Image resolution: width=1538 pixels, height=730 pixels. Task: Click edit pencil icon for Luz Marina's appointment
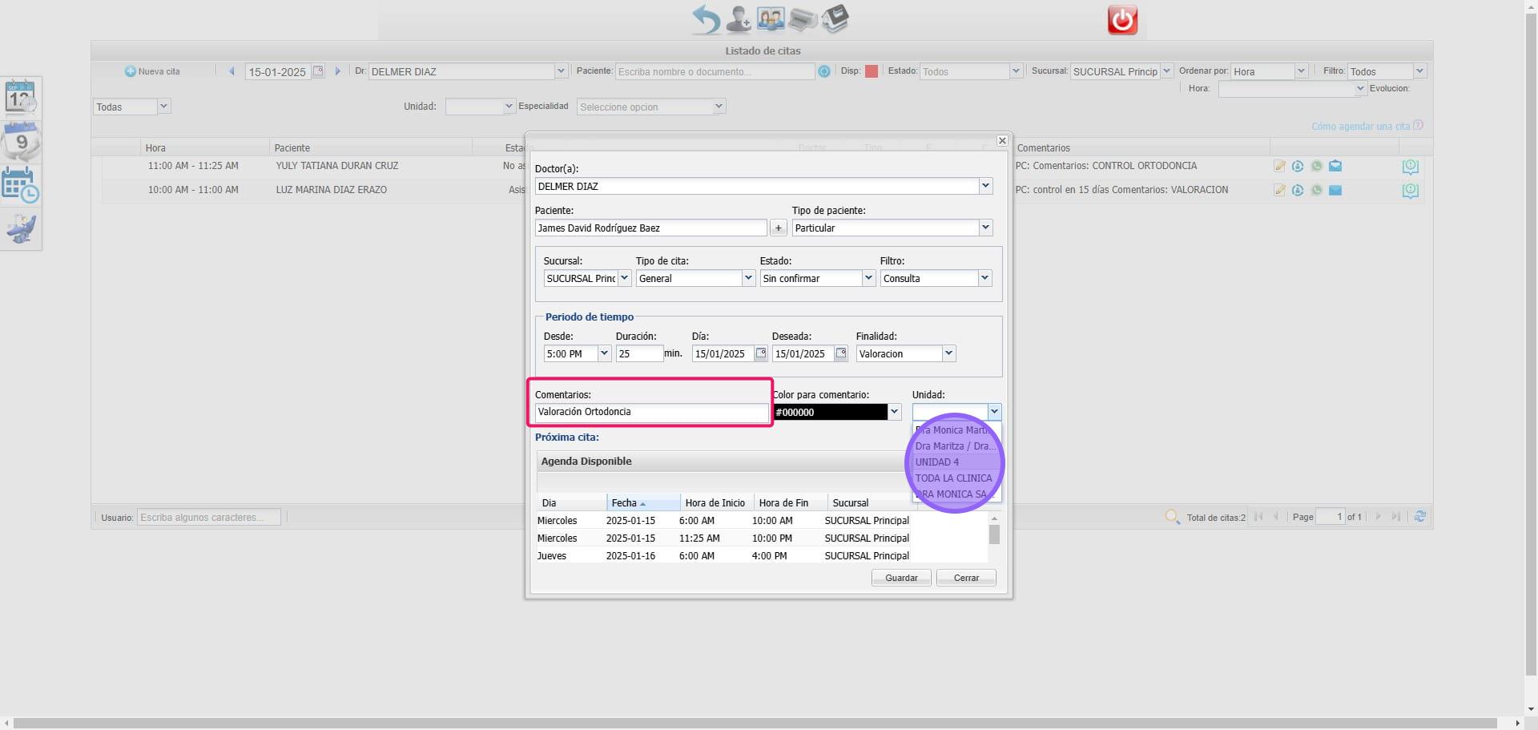point(1279,191)
